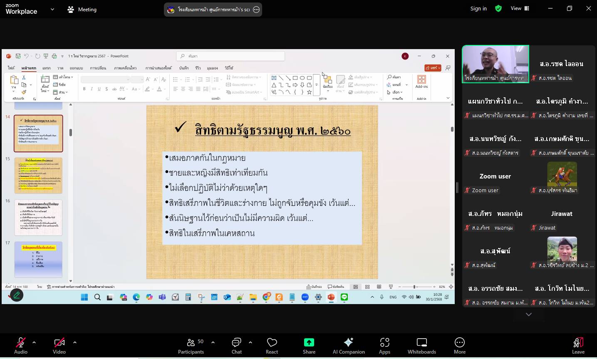The height and width of the screenshot is (359, 597).
Task: Click orange แชร์ Share button in PowerPoint
Action: (x=433, y=68)
